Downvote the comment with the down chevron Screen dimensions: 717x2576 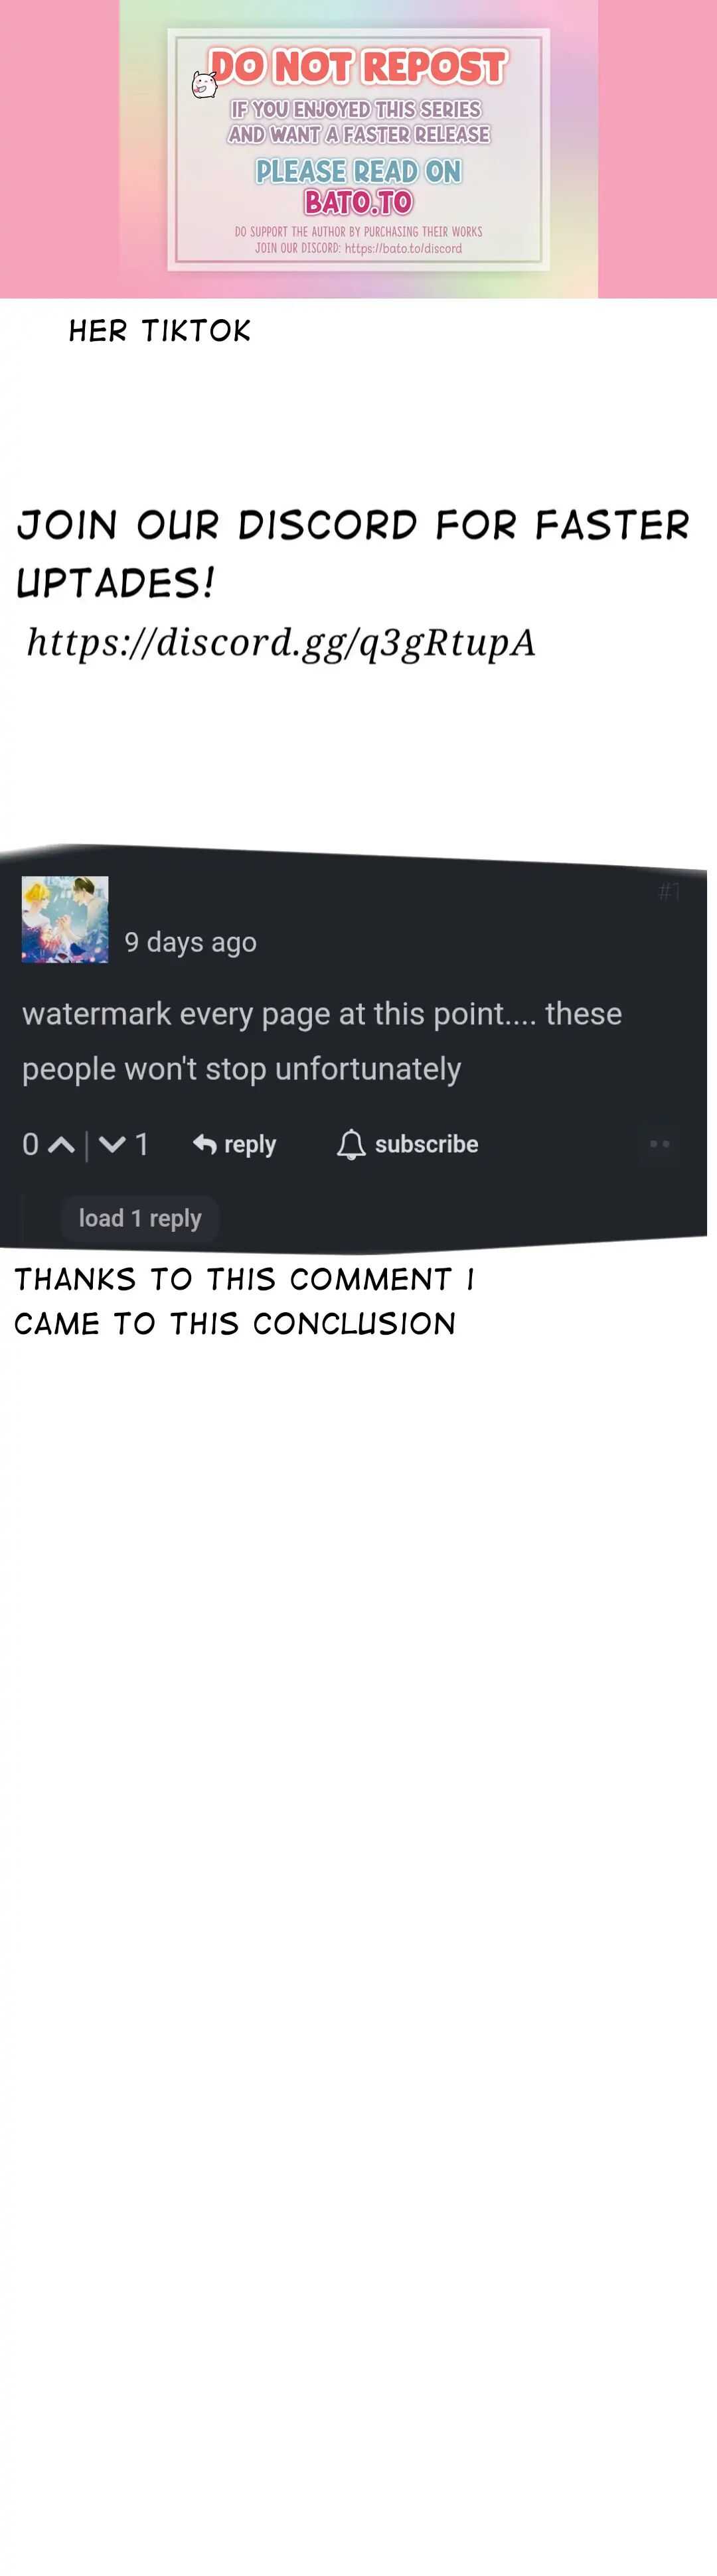[x=112, y=1145]
